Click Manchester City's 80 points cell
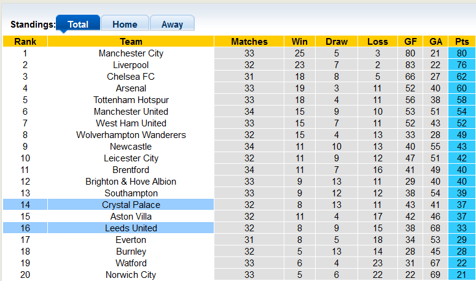 pos(462,53)
